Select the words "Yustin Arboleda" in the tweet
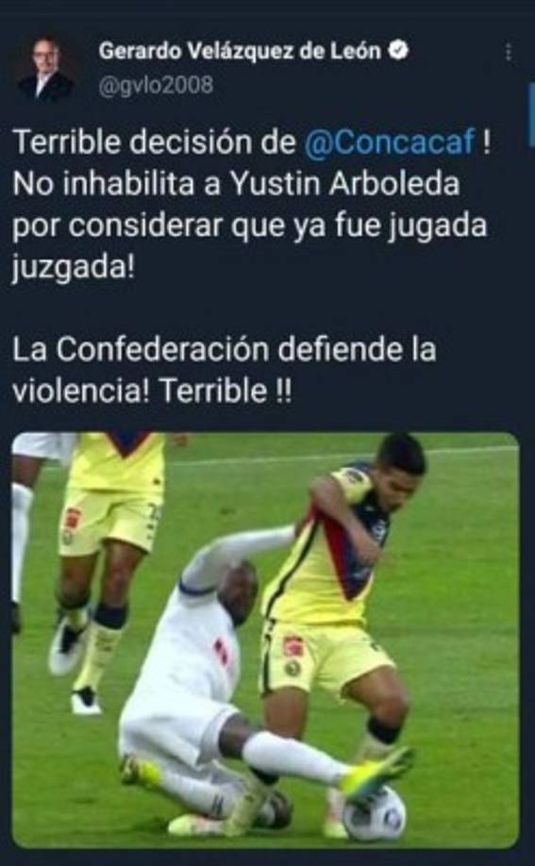535x866 pixels. click(345, 184)
